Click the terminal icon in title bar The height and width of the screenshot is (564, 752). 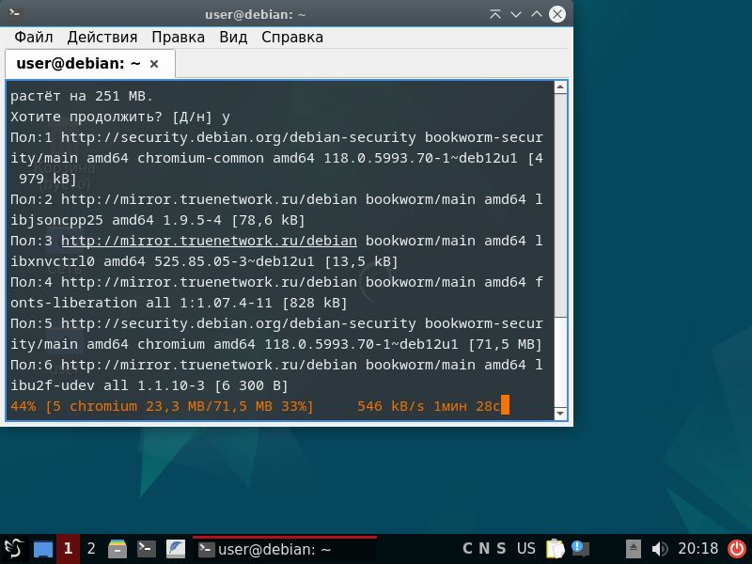point(14,13)
